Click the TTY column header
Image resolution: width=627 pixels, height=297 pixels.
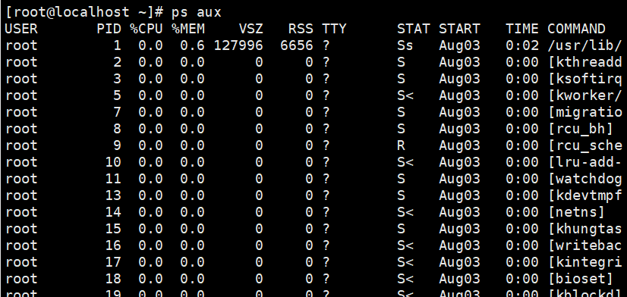pyautogui.click(x=334, y=29)
